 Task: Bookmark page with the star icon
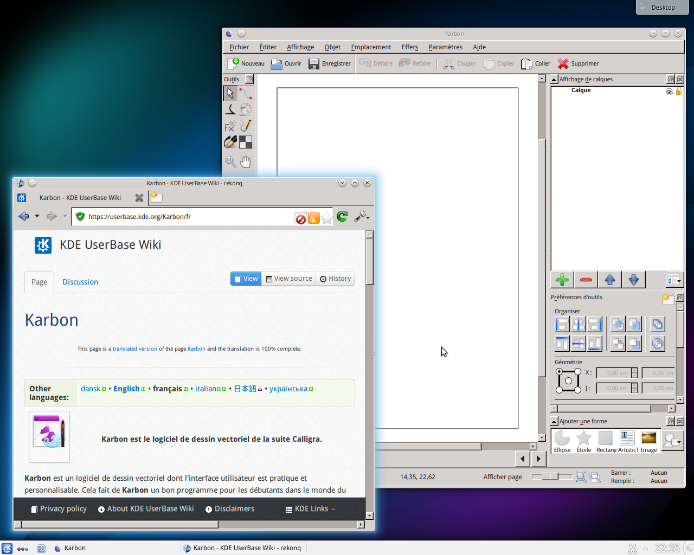326,218
